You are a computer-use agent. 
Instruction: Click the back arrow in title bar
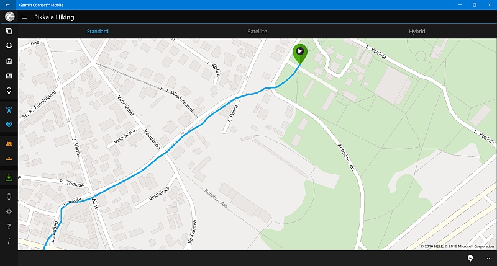click(7, 5)
